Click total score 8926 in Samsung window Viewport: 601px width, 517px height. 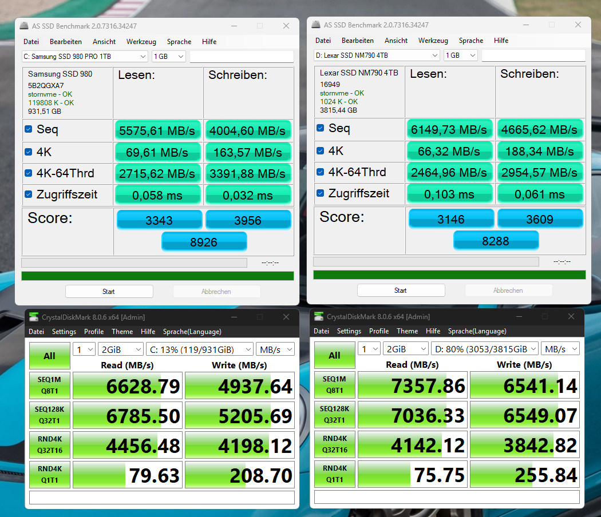[x=204, y=242]
